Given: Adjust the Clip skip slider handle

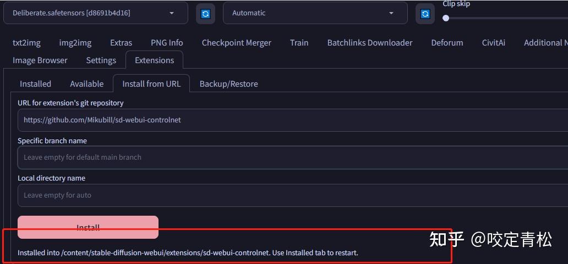Looking at the screenshot, I should [446, 18].
